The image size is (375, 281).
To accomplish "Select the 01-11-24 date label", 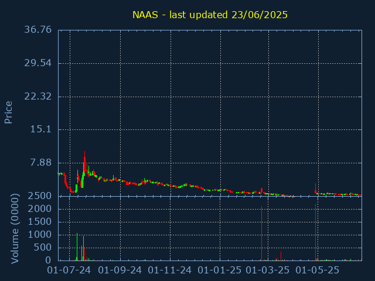I will point(170,270).
